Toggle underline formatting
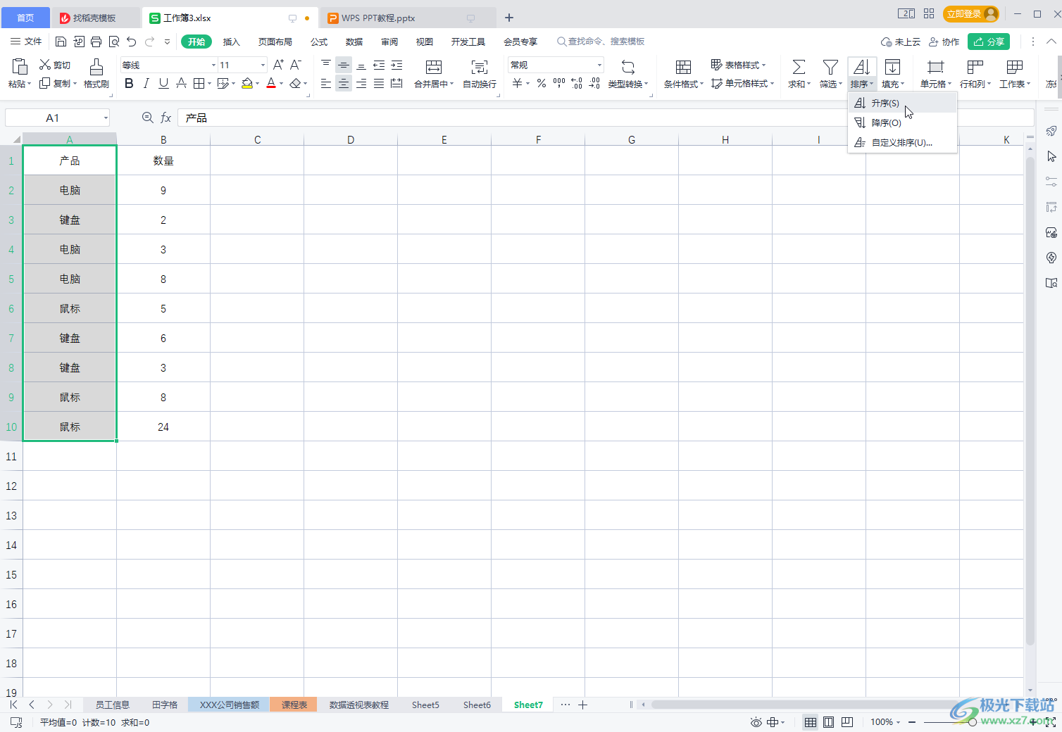The image size is (1062, 732). click(x=163, y=84)
